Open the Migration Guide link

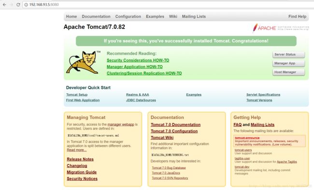tap(82, 172)
